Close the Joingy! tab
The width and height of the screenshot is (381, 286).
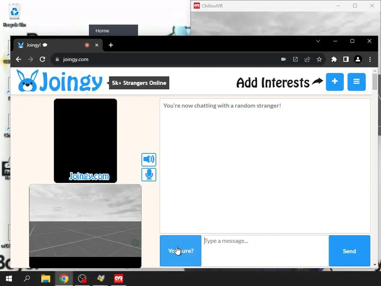pos(97,45)
